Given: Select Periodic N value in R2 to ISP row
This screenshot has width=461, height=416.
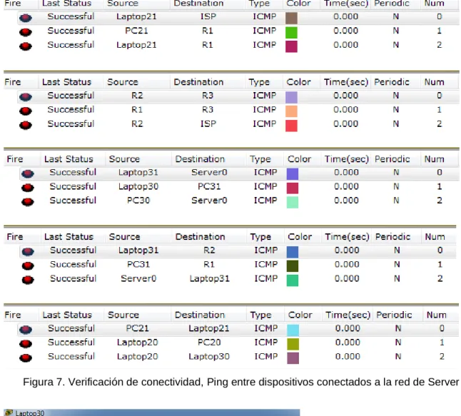Looking at the screenshot, I should click(396, 123).
